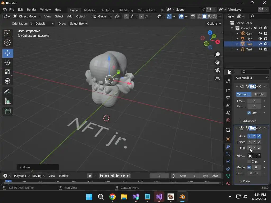This screenshot has height=203, width=271.
Task: Open the Options dropdown
Action: coord(214,24)
